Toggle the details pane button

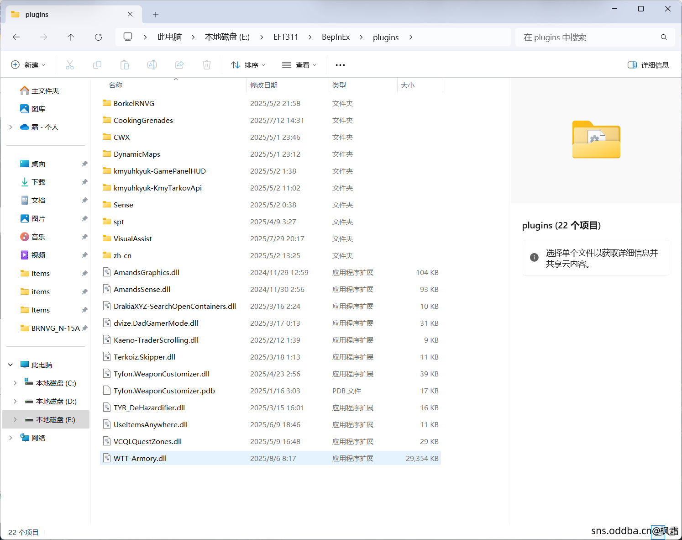(648, 65)
